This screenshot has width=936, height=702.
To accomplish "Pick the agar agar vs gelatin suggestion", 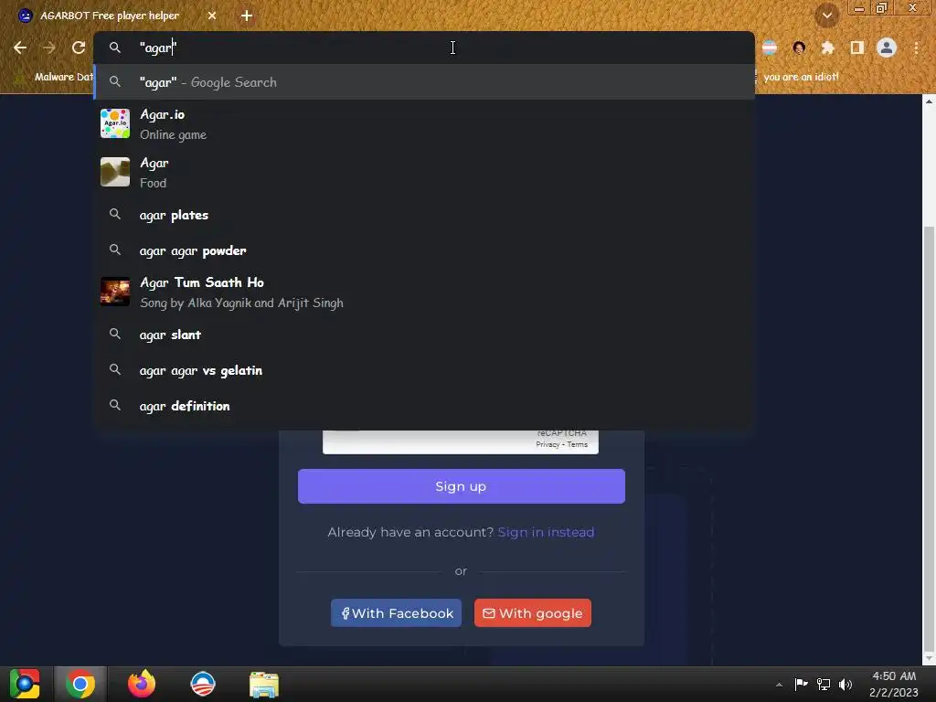I will tap(424, 370).
